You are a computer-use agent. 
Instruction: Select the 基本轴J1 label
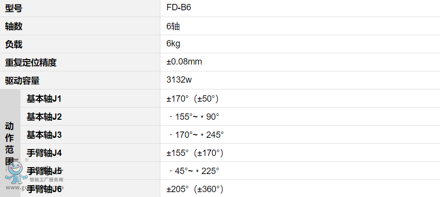44,99
